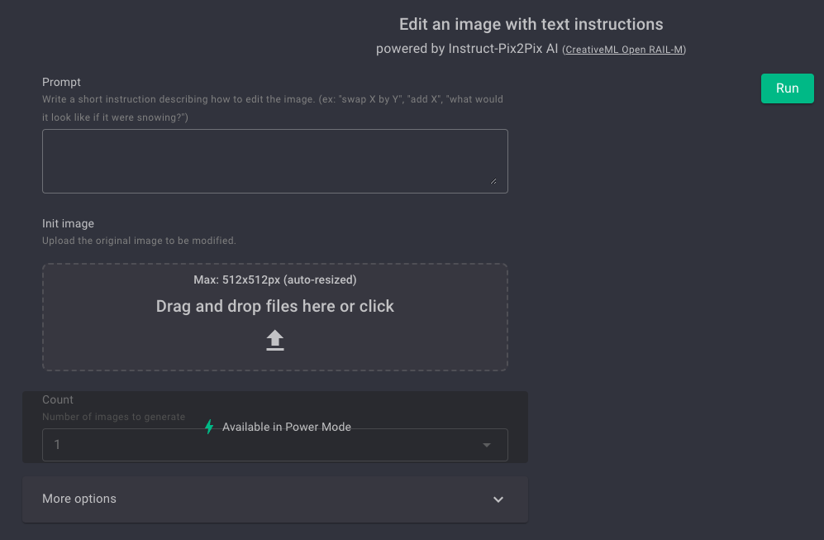Click the Prompt field label
Image resolution: width=824 pixels, height=540 pixels.
[61, 82]
